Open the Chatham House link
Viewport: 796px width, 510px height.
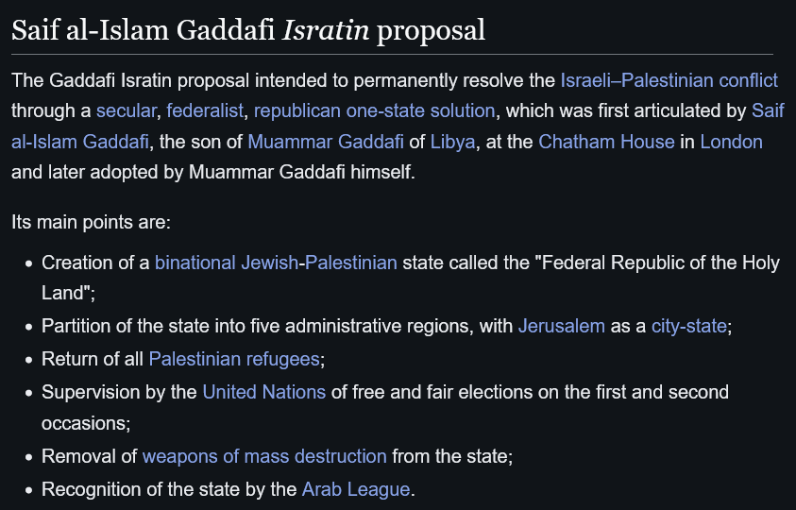coord(606,142)
